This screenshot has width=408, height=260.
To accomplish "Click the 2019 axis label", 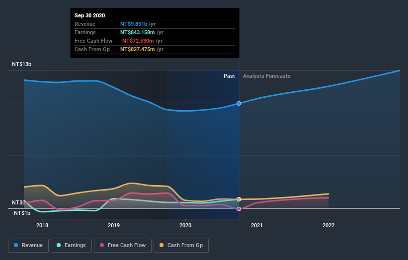I will point(114,225).
